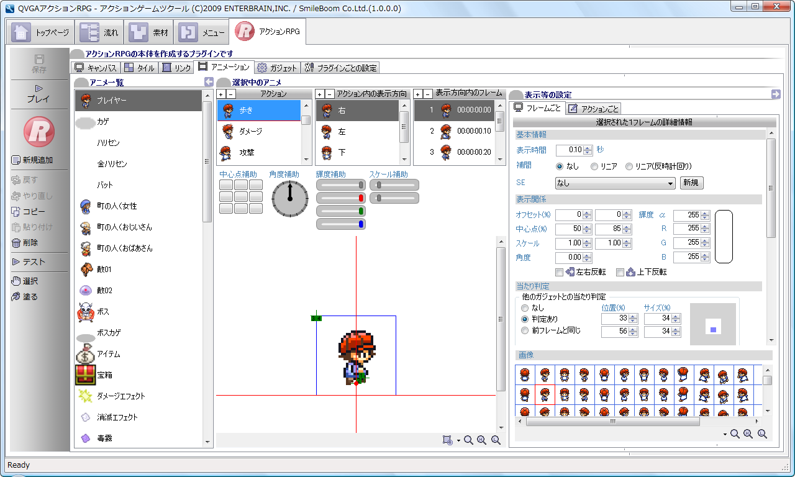This screenshot has width=795, height=477.
Task: Select the ダメージ action row
Action: (x=259, y=132)
